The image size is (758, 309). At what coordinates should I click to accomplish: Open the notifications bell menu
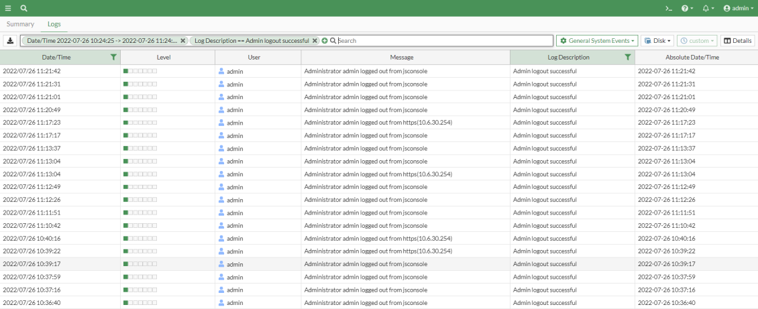707,8
